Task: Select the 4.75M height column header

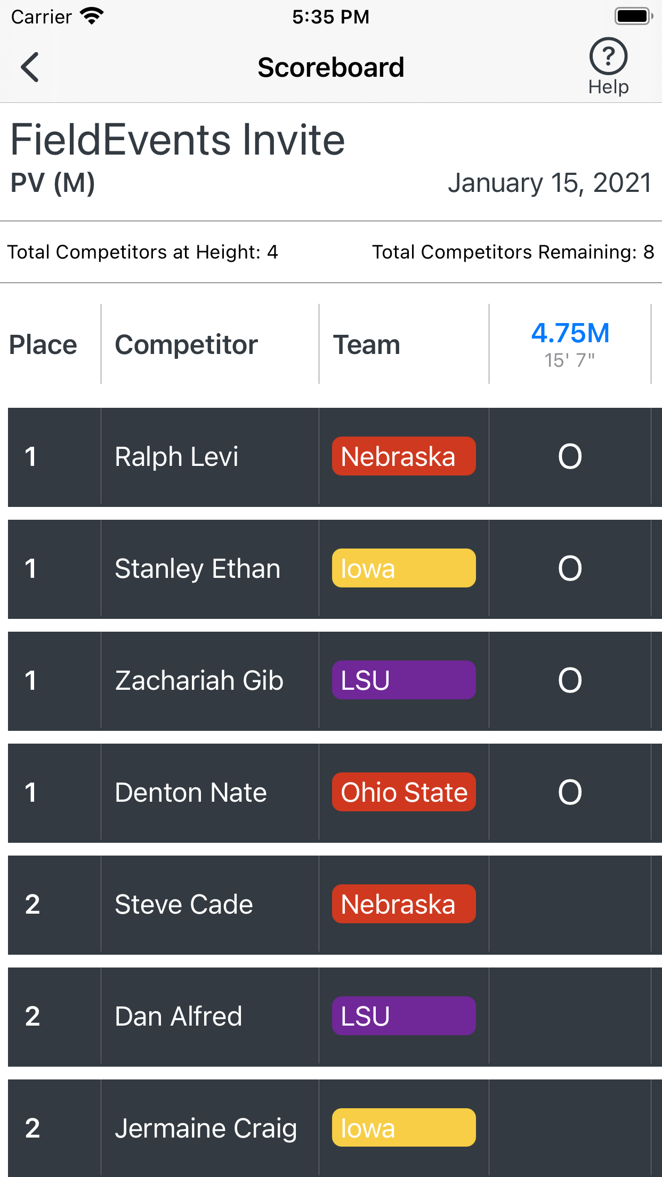Action: [570, 344]
